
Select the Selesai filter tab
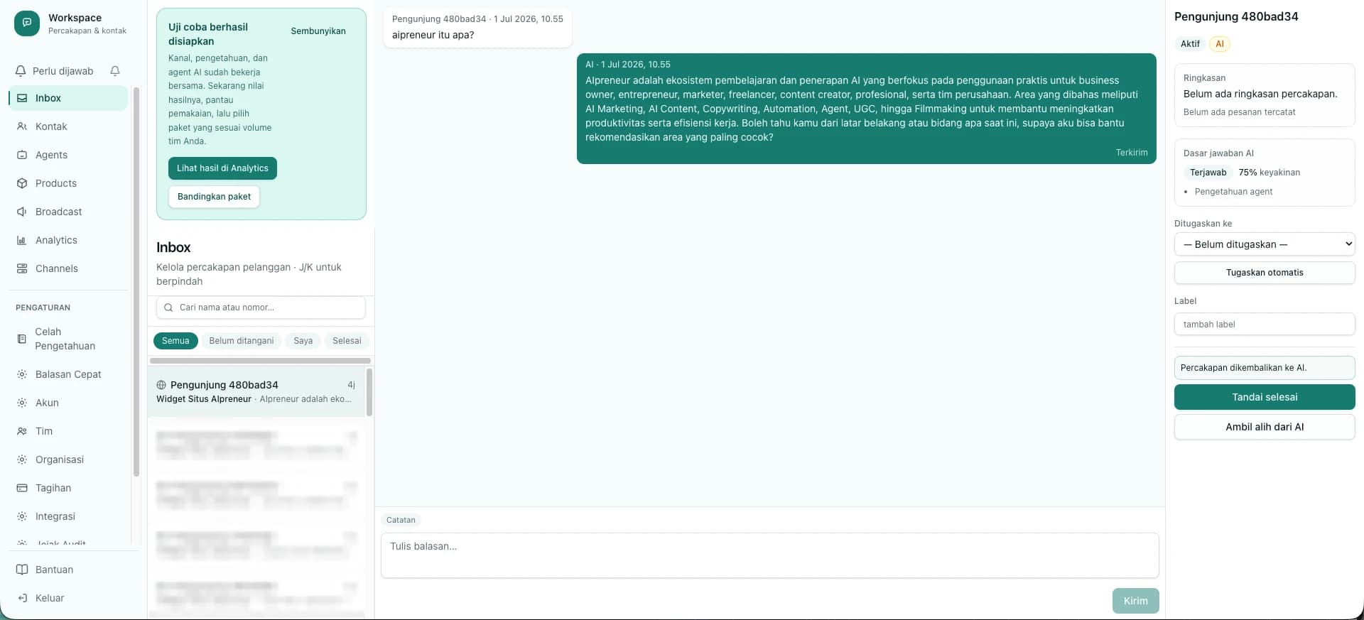click(347, 341)
